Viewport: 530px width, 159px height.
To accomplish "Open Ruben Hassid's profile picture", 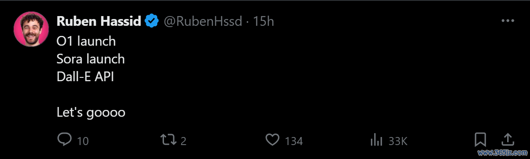I will click(x=31, y=29).
